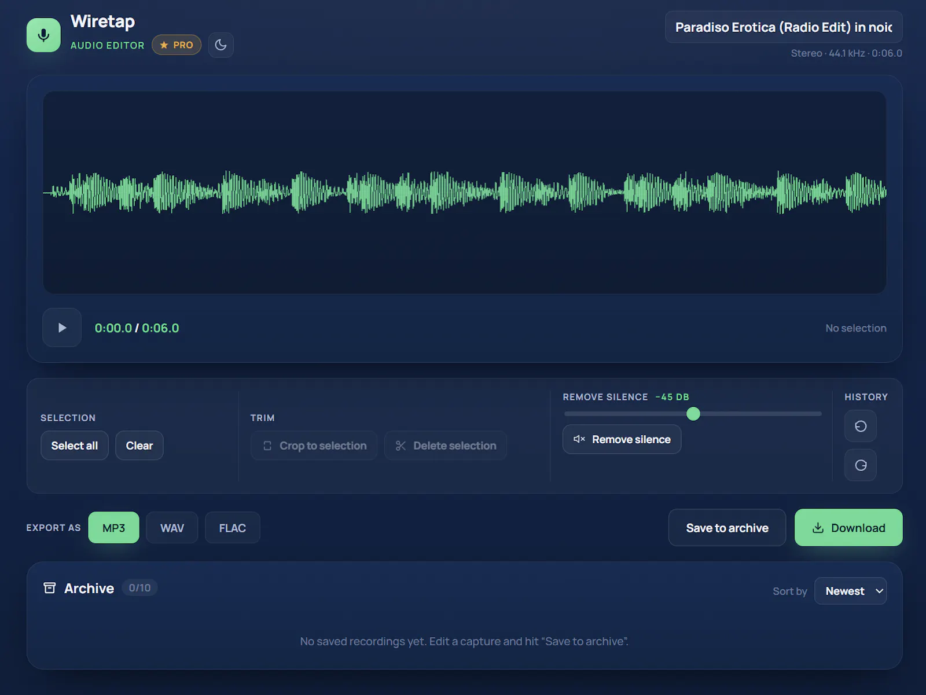The width and height of the screenshot is (926, 695).
Task: Play the audio recording
Action: click(62, 328)
